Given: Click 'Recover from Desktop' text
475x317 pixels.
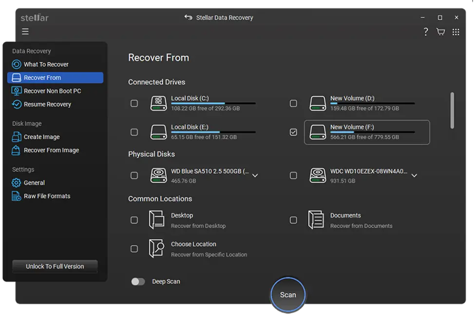Looking at the screenshot, I should click(x=198, y=226).
